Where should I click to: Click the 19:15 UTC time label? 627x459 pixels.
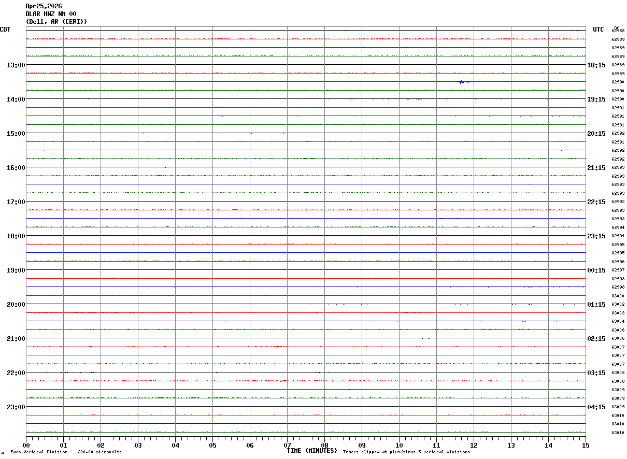coord(596,99)
